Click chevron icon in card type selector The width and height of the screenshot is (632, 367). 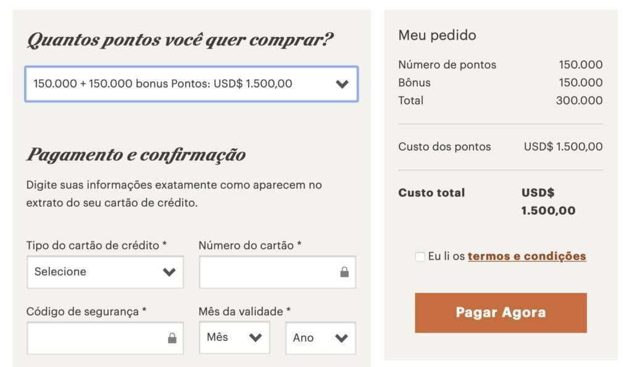pos(169,272)
